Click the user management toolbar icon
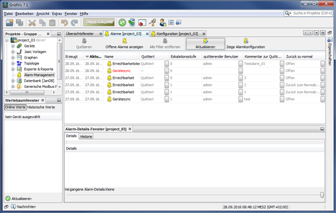The height and width of the screenshot is (213, 336). pos(162,22)
